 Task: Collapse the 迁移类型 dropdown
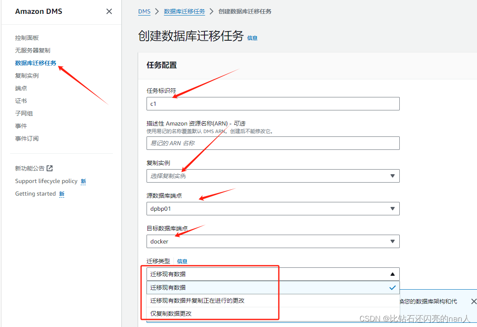coord(273,274)
